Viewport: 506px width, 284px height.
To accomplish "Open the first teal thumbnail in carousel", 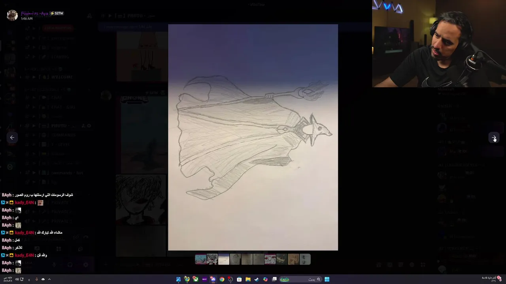I will coord(200,259).
